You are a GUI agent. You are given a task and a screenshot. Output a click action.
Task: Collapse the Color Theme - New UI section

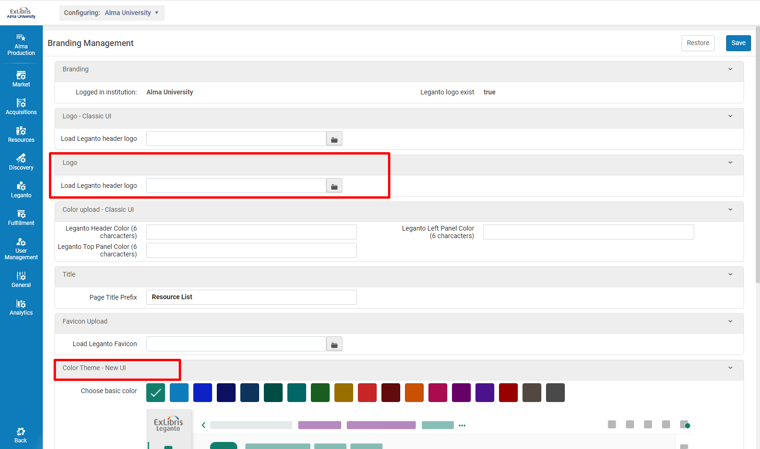coord(730,368)
